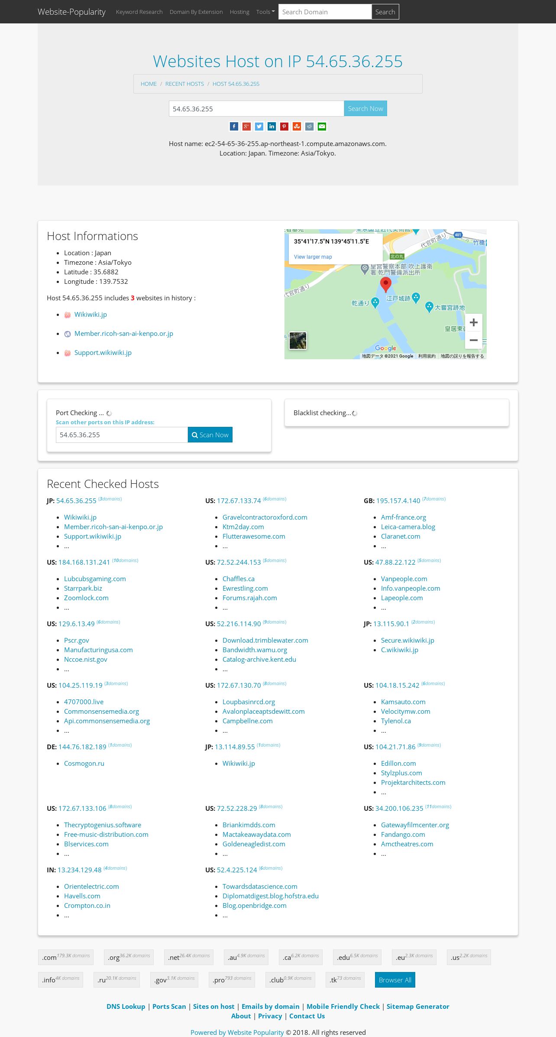This screenshot has width=556, height=1037.
Task: Select the .org domains extension tag
Action: (x=129, y=957)
